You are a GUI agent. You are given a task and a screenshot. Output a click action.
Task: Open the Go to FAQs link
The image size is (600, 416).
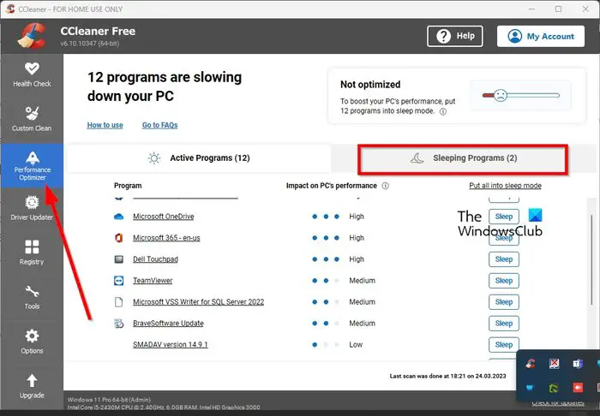[160, 125]
